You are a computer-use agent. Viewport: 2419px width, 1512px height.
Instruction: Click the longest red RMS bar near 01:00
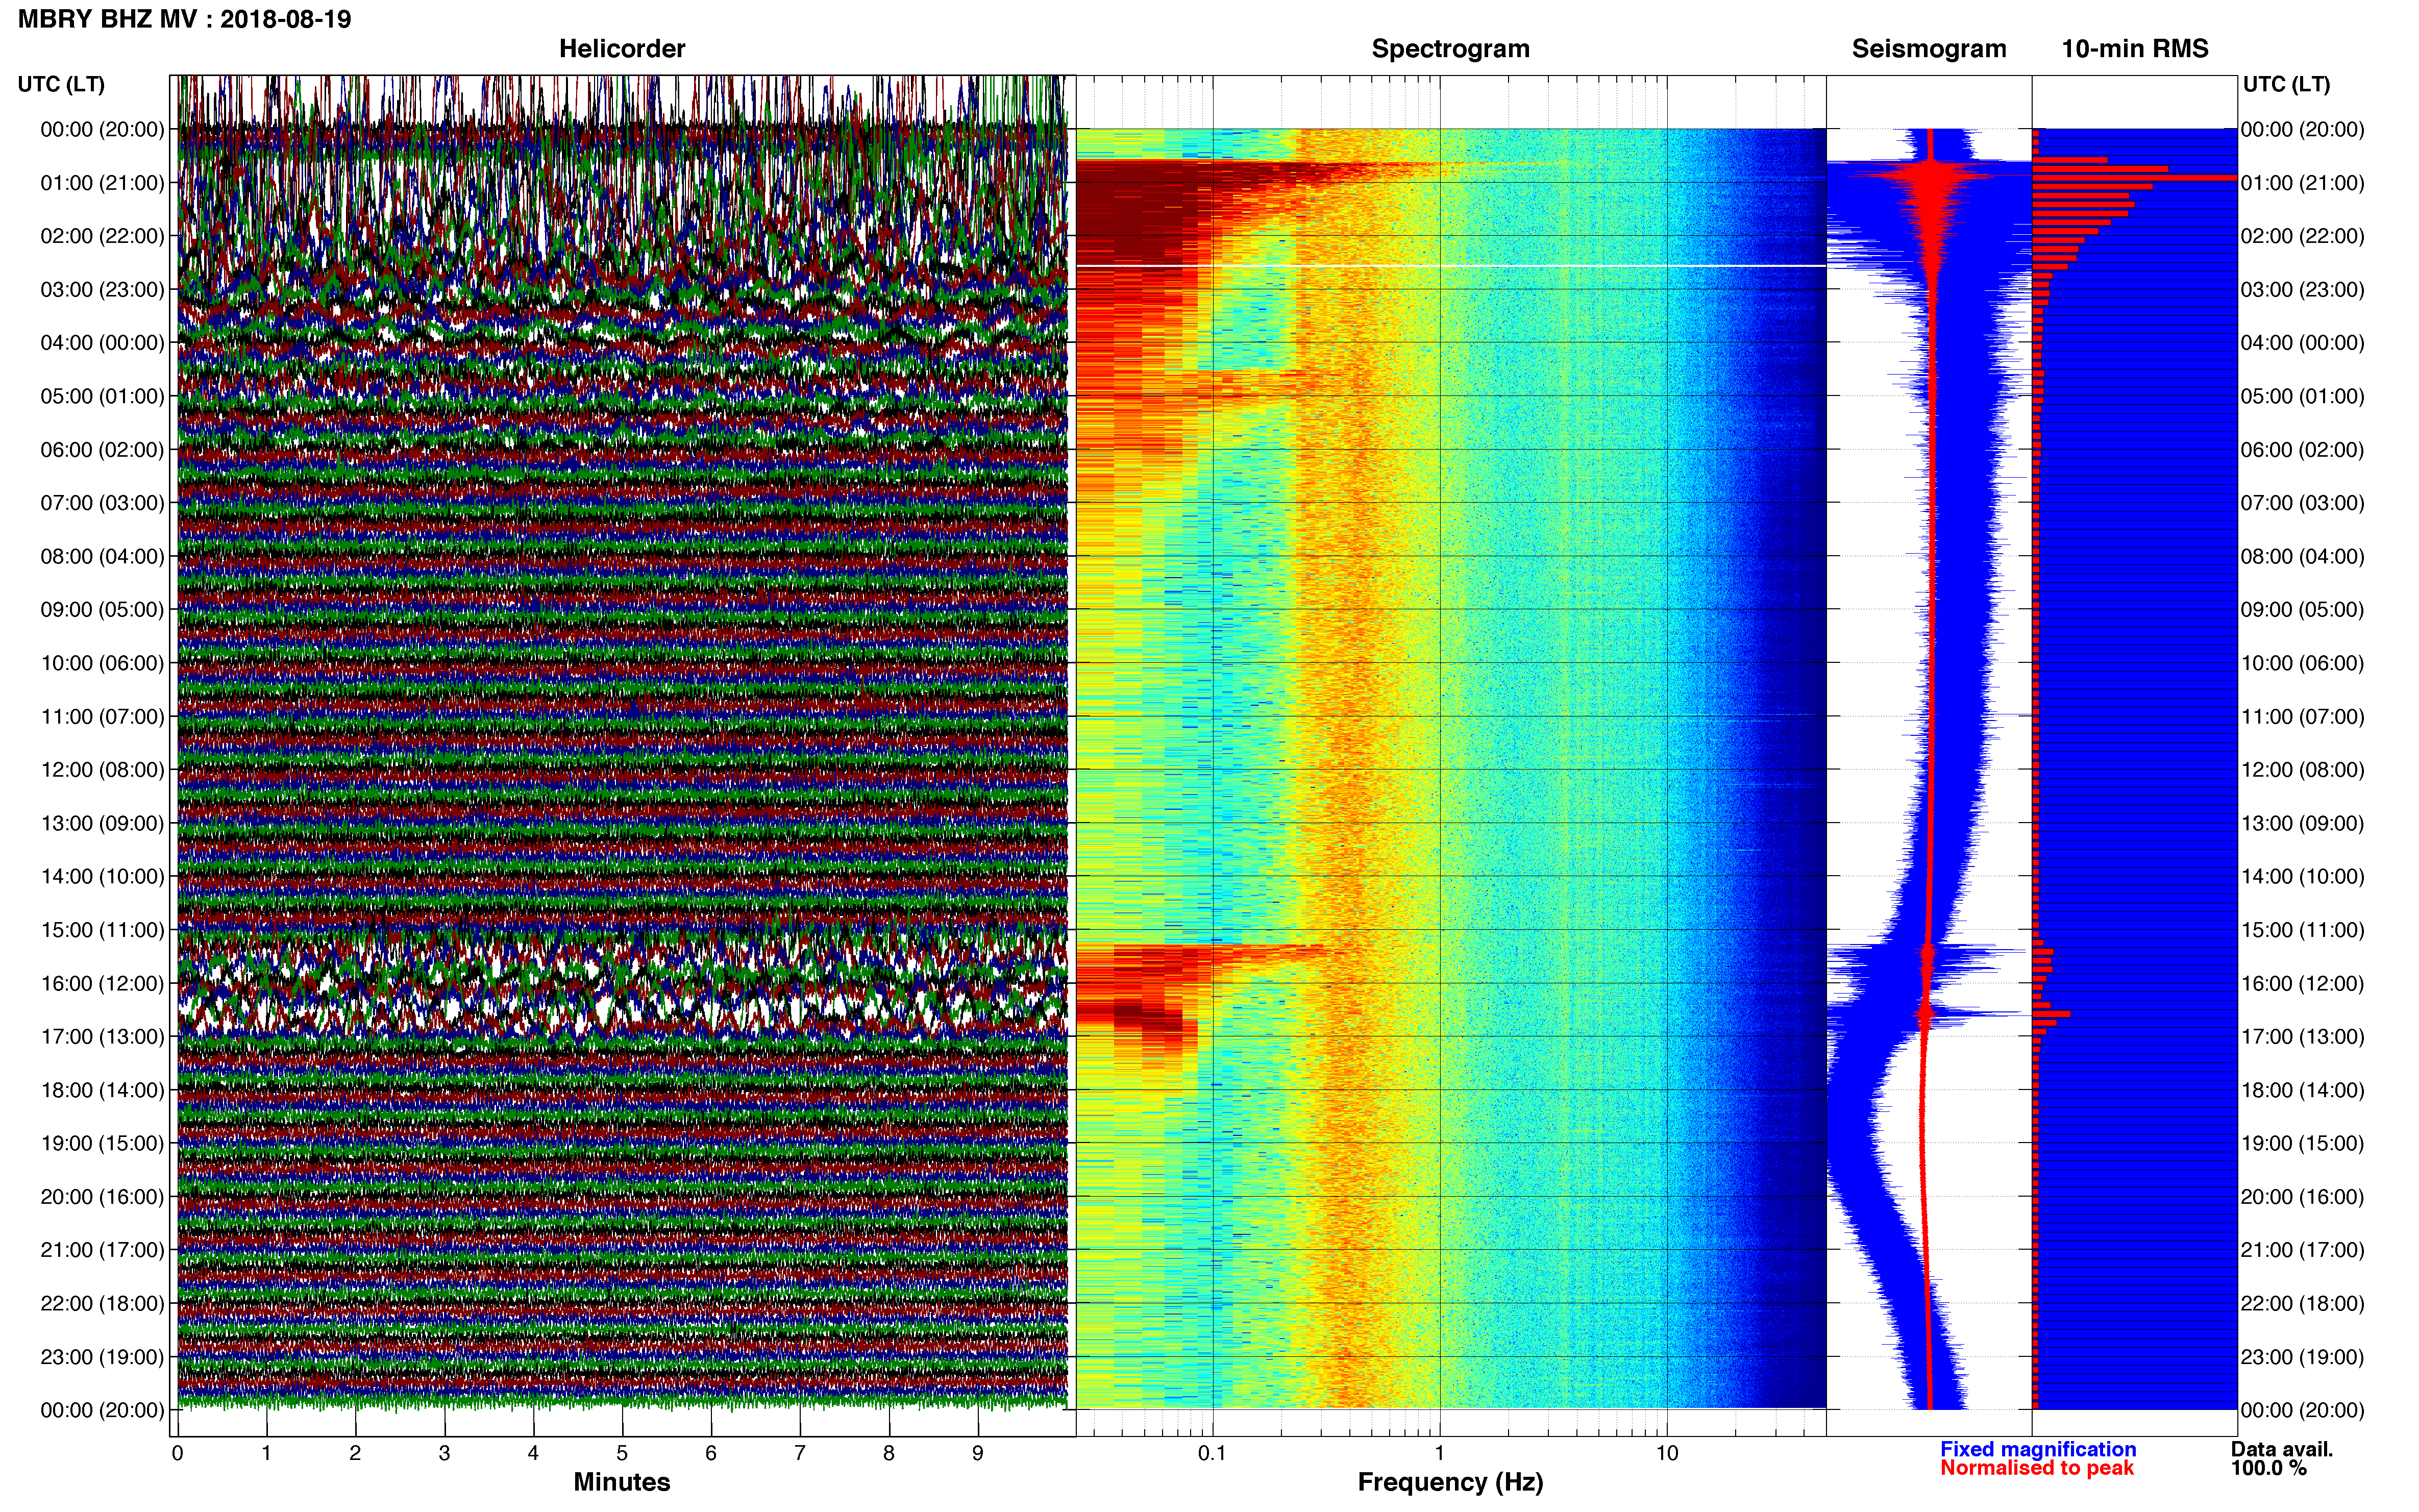(2134, 177)
